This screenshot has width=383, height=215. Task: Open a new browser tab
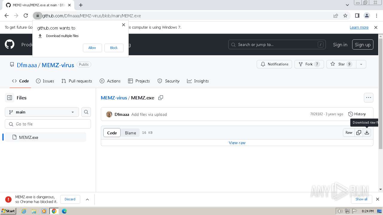(x=81, y=5)
